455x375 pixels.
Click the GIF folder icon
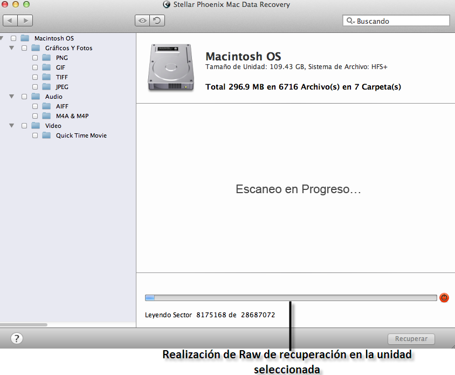point(46,67)
